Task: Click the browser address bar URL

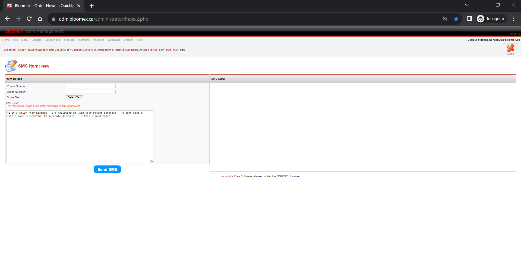Action: 103,19
